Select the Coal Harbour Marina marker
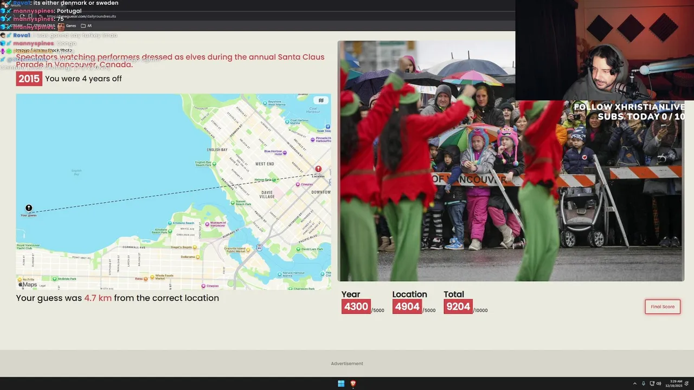The width and height of the screenshot is (694, 390). (287, 121)
